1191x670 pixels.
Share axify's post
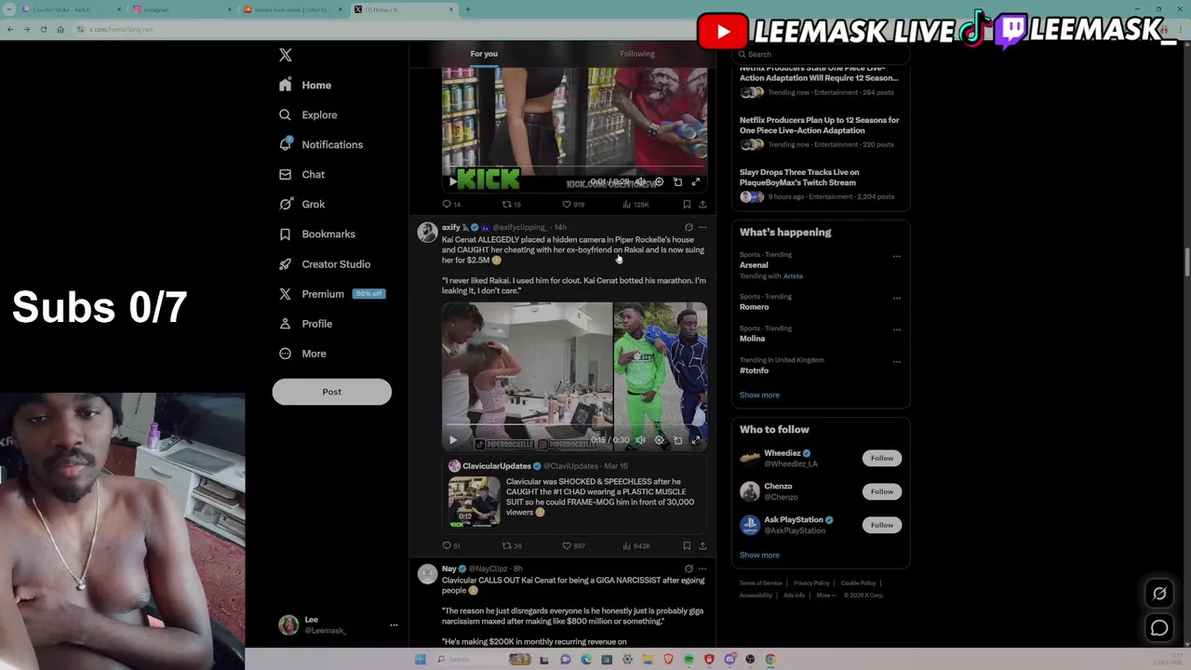pyautogui.click(x=703, y=545)
